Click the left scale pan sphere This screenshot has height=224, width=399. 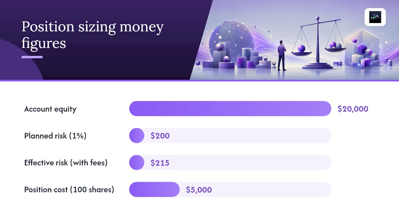[301, 49]
